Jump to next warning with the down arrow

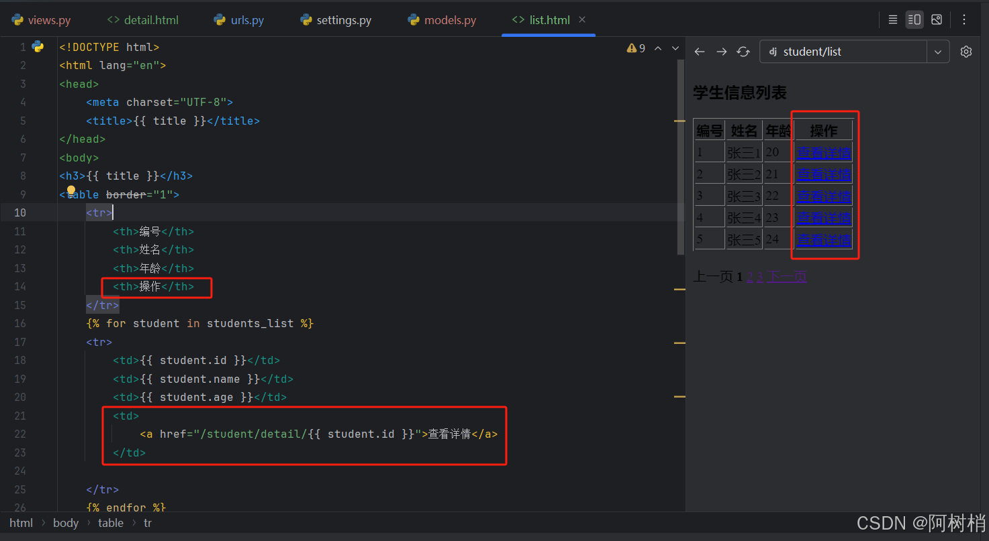675,48
